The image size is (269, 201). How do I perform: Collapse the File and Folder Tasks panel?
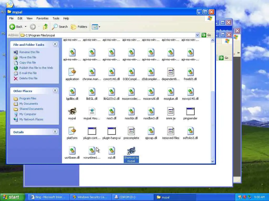click(55, 44)
